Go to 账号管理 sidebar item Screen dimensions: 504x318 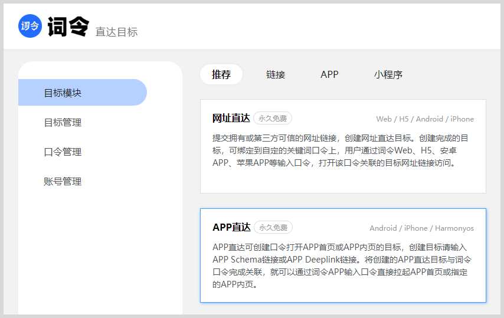tap(63, 182)
